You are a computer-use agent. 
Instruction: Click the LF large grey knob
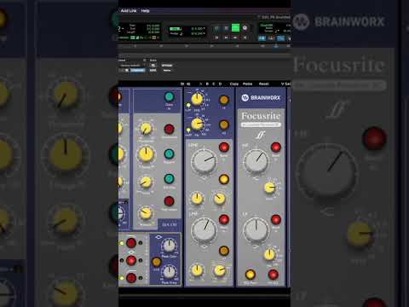click(256, 230)
